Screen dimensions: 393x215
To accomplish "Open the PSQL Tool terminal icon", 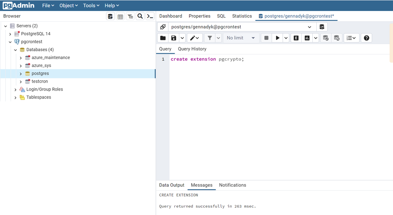I will pyautogui.click(x=150, y=16).
